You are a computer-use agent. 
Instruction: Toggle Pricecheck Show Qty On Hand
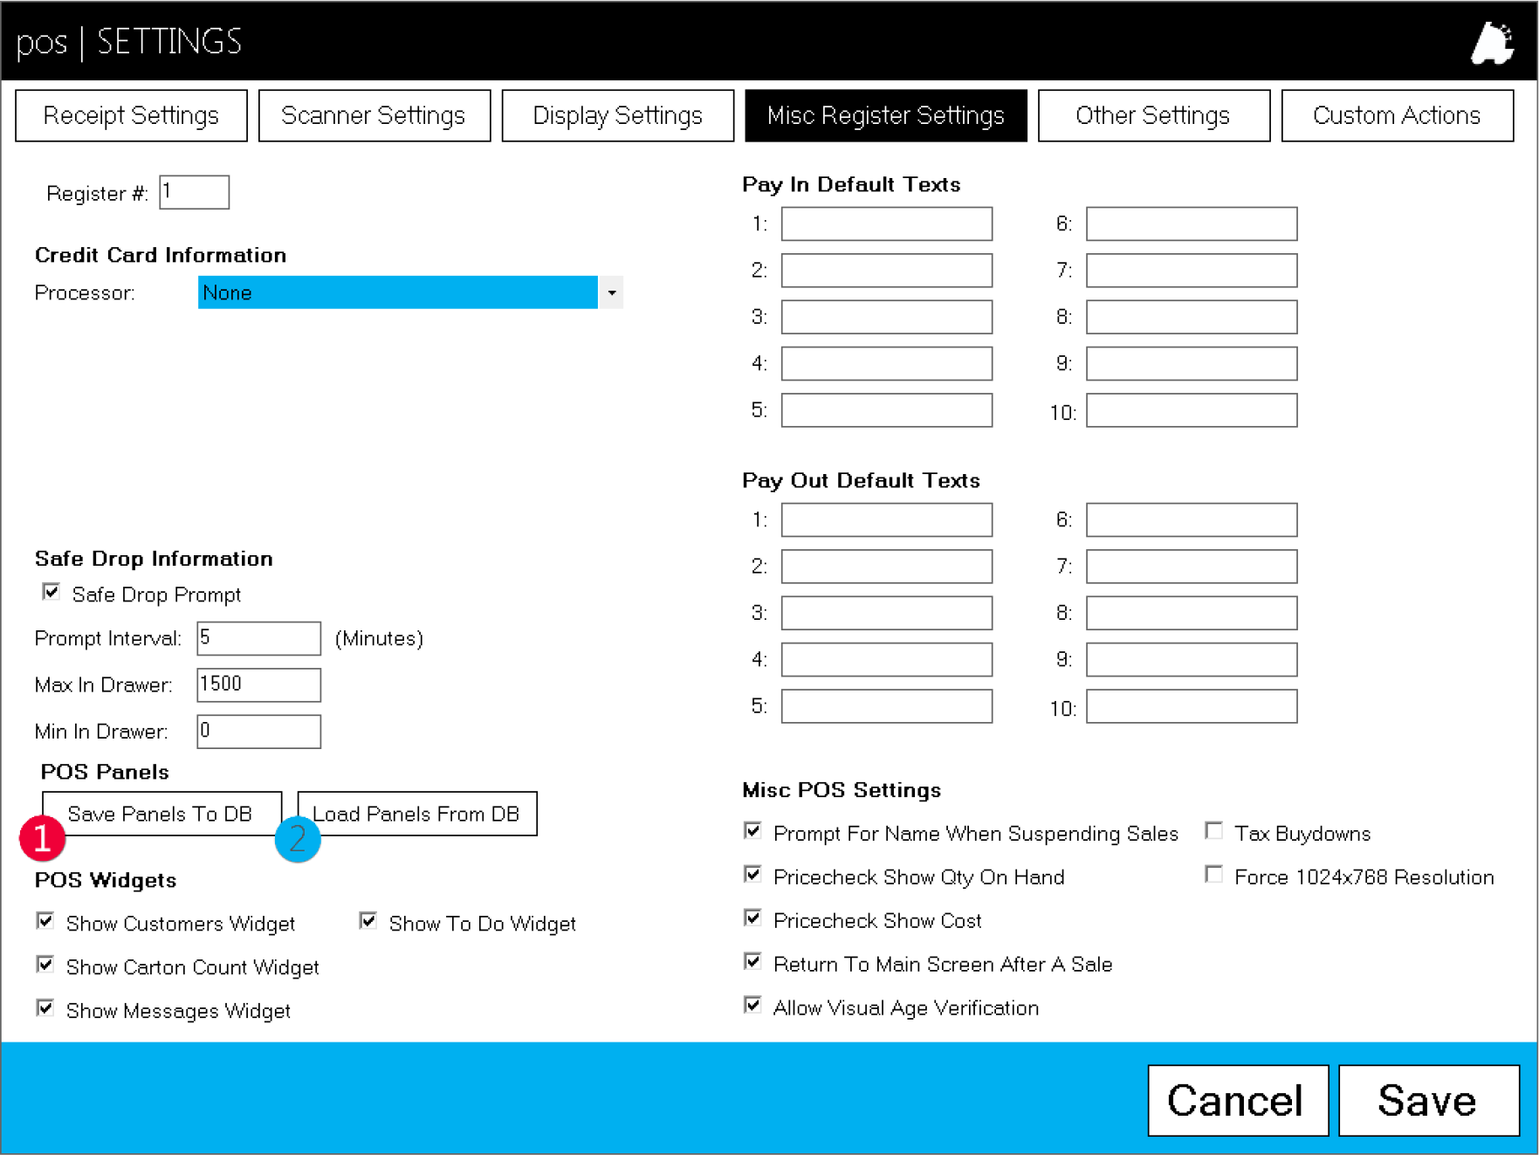752,874
